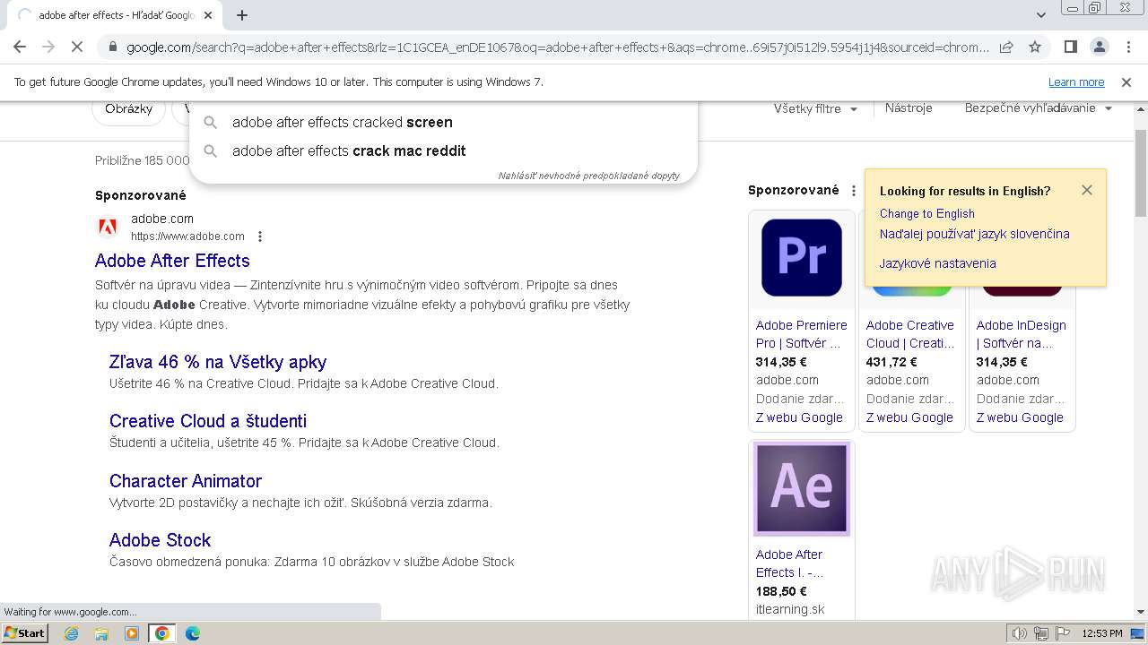The image size is (1148, 645).
Task: Open Adobe InDesign product listing title
Action: tap(1022, 334)
